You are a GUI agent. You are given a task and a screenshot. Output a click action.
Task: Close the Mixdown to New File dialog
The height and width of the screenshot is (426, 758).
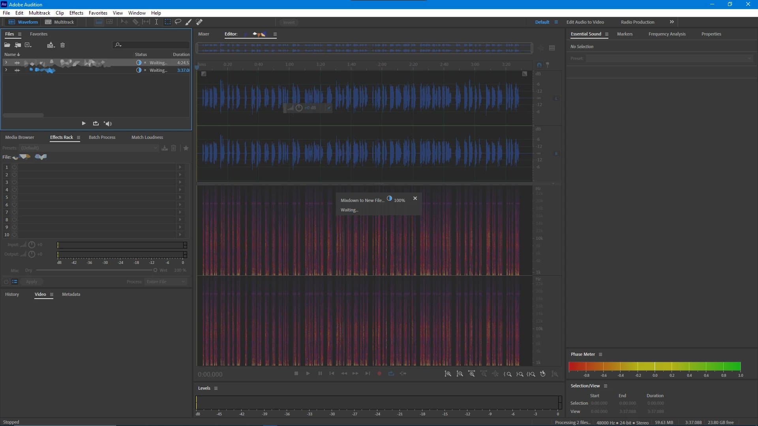[x=415, y=198]
